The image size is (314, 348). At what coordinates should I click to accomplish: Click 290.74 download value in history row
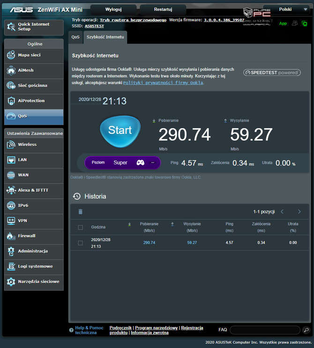(149, 243)
